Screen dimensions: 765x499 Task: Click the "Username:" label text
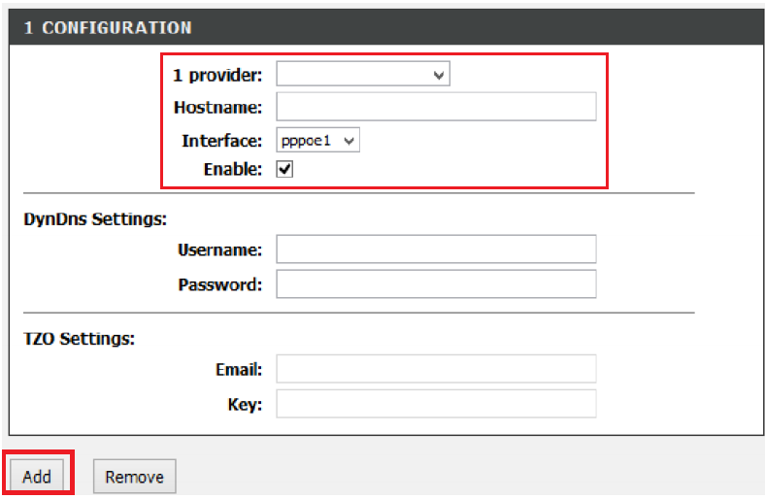(220, 249)
